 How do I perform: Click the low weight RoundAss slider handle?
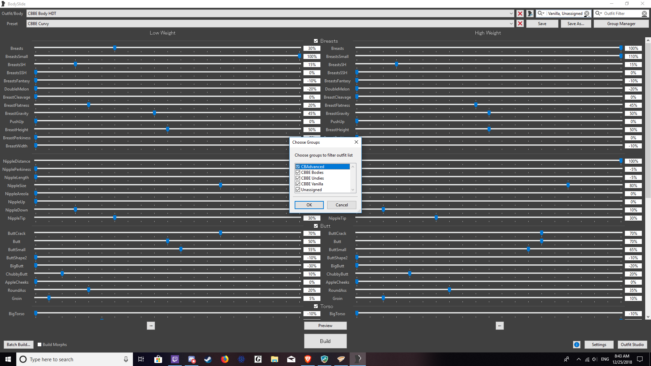click(88, 290)
